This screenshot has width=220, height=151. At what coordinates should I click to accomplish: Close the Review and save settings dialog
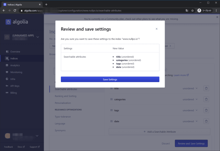click(x=157, y=29)
